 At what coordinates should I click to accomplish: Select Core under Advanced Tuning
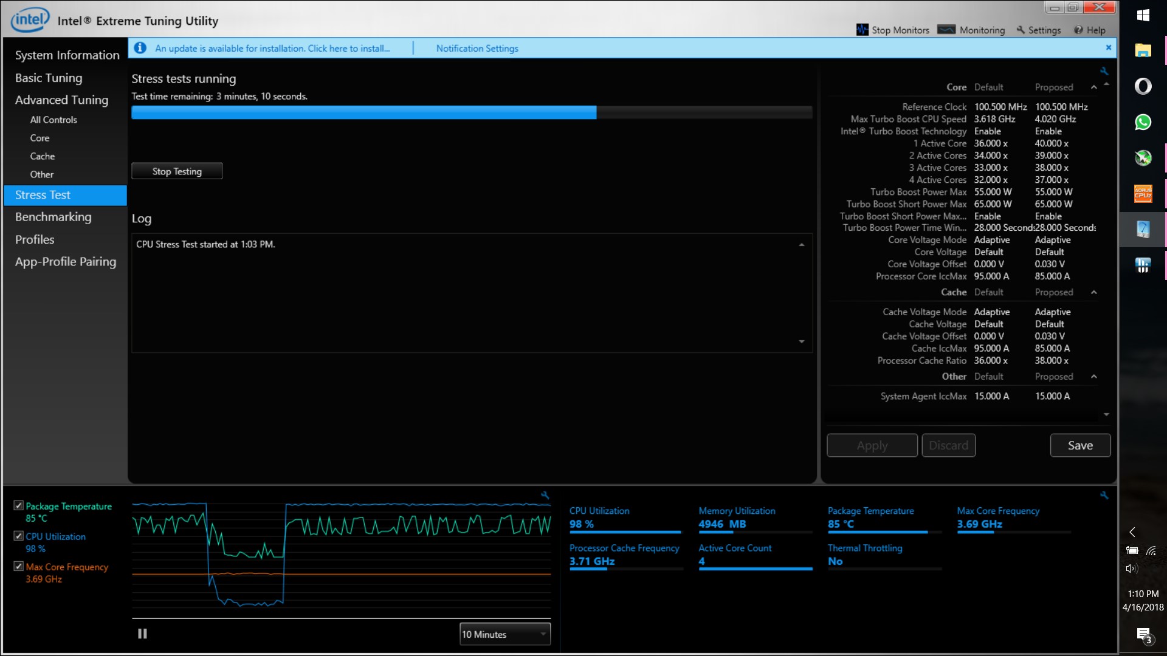tap(40, 138)
